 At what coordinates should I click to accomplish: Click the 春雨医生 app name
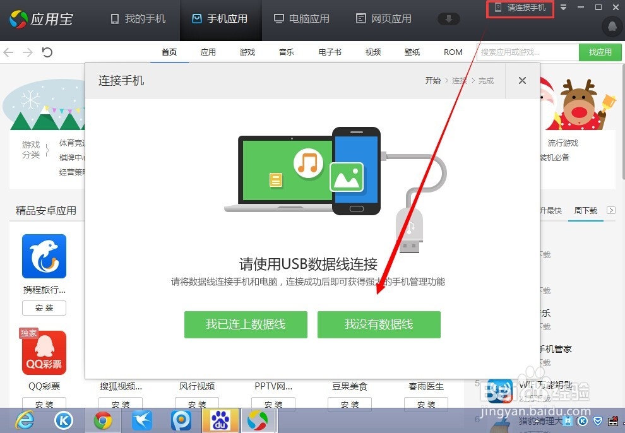(426, 386)
